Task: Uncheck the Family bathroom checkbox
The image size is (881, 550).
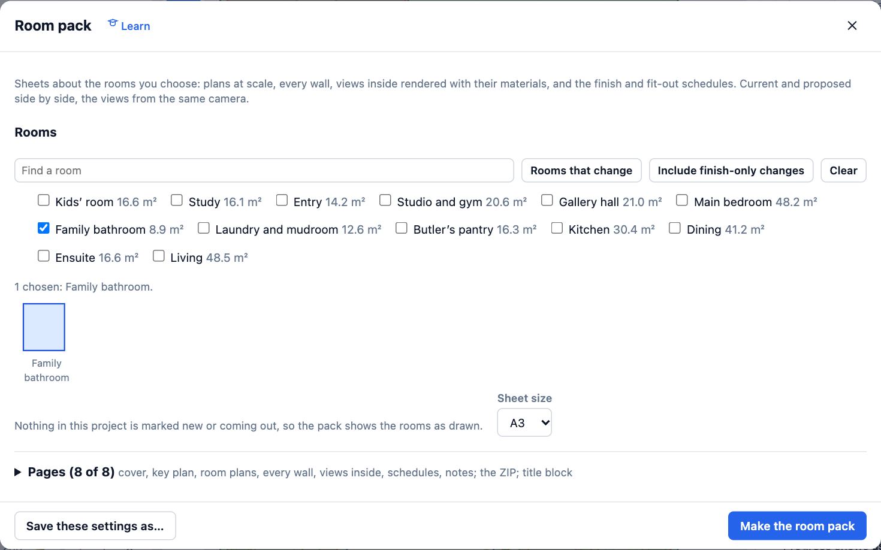Action: [44, 228]
